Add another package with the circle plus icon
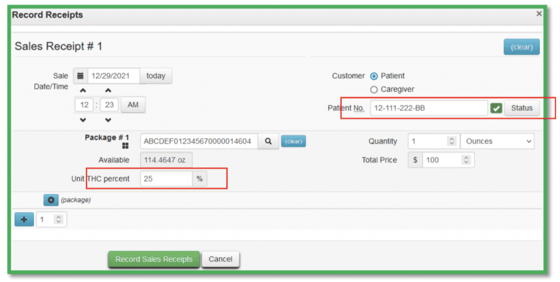560x282 pixels. click(x=51, y=200)
